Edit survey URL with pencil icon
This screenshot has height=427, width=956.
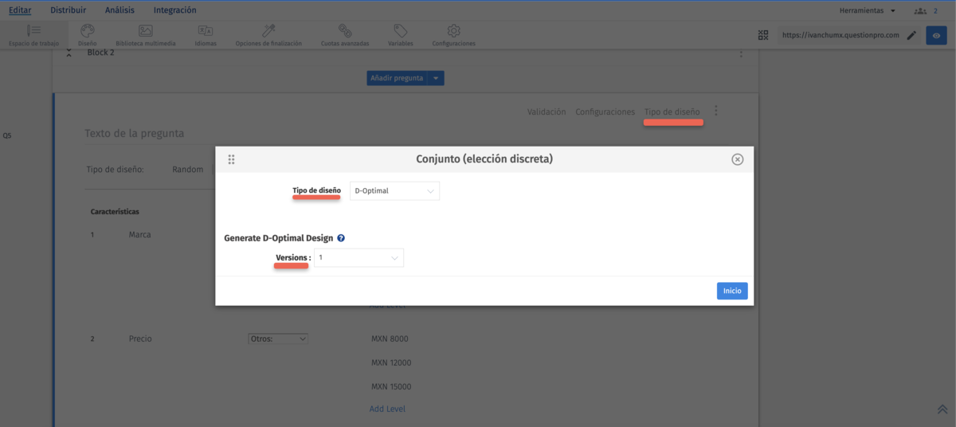(911, 35)
